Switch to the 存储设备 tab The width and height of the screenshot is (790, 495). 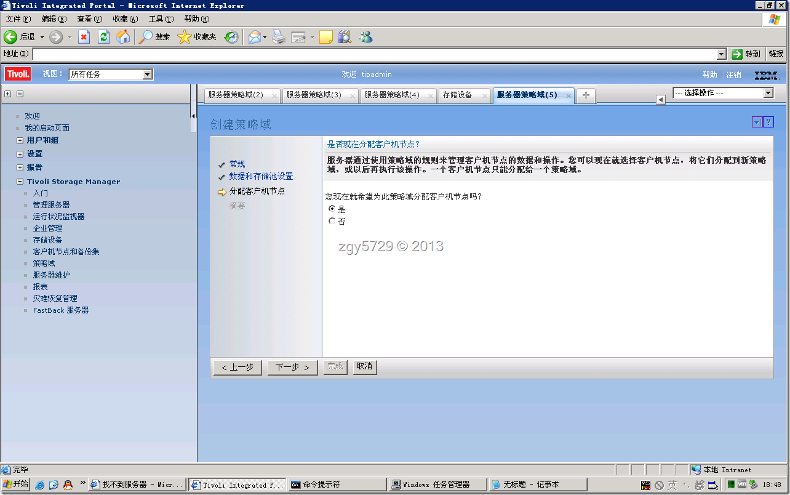(457, 95)
